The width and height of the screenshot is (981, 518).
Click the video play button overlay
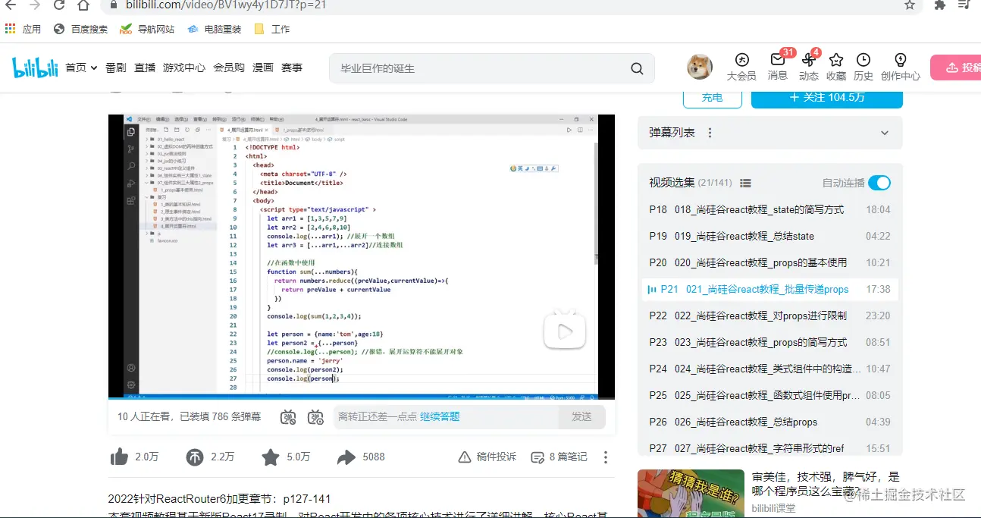pos(565,331)
